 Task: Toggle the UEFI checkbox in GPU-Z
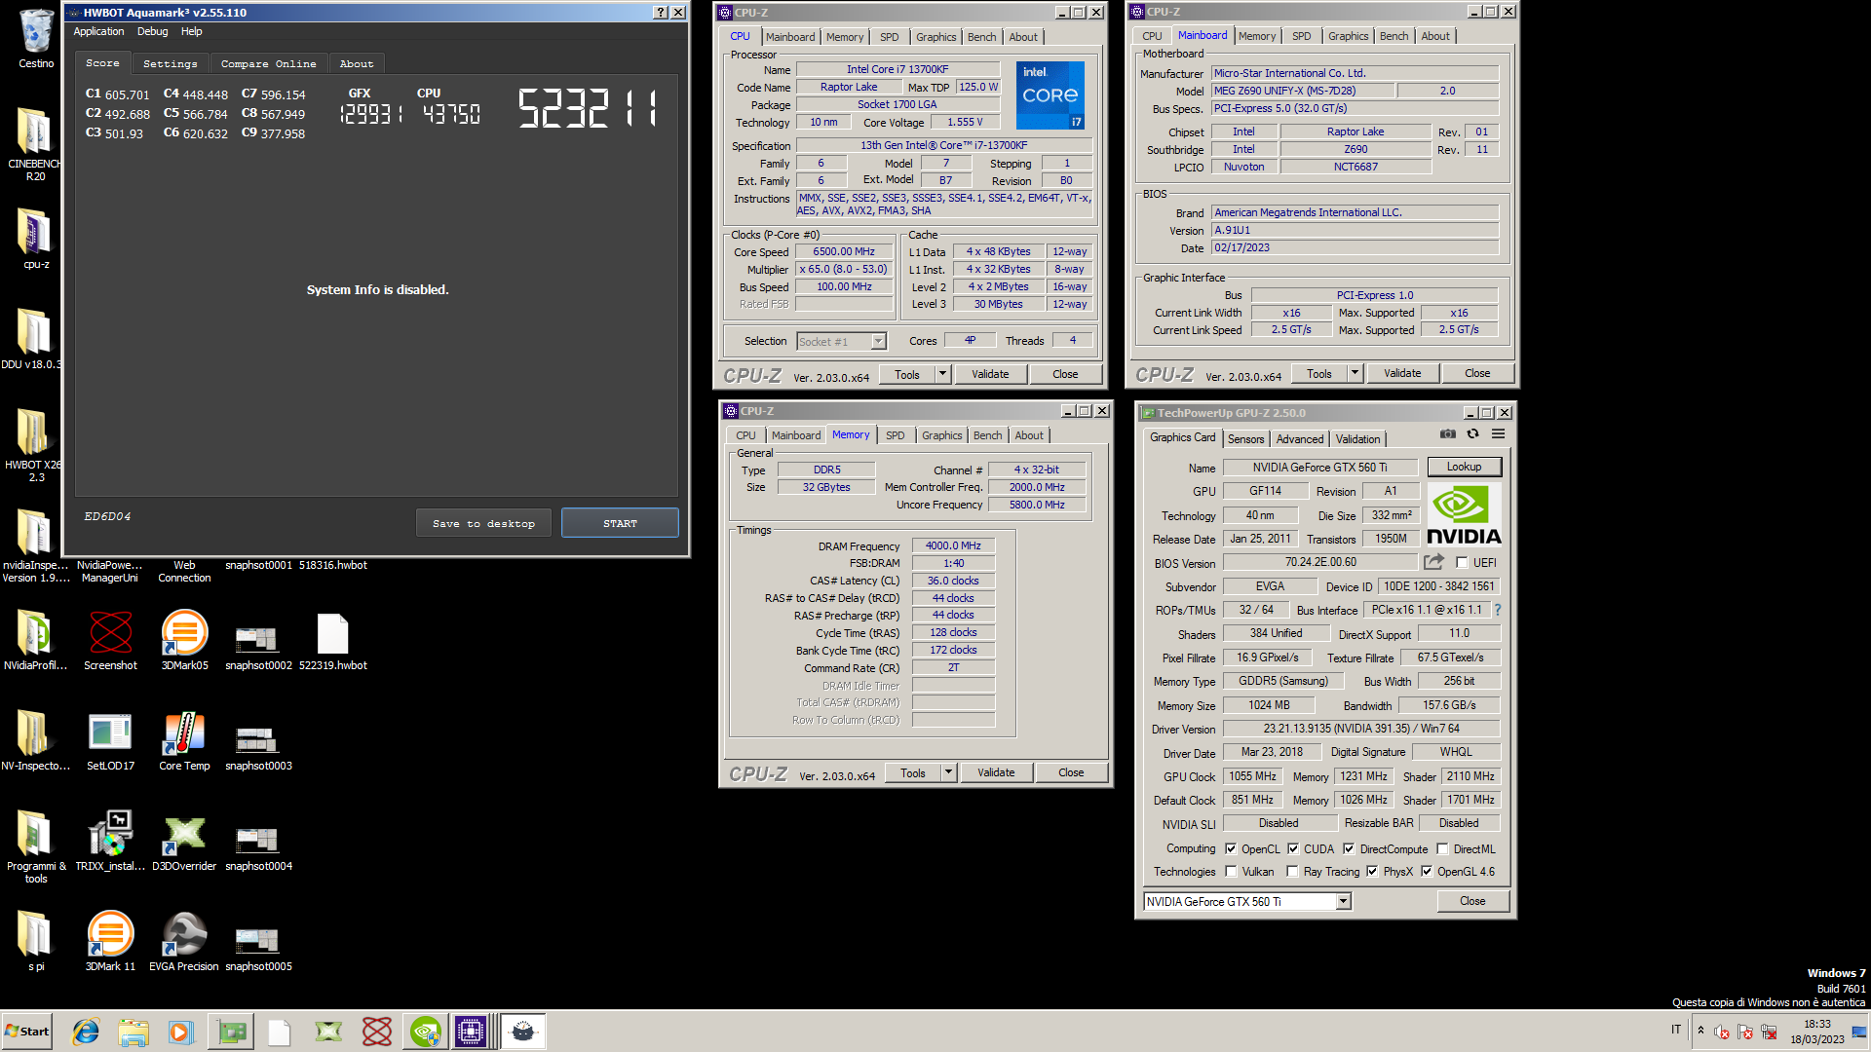coord(1462,562)
